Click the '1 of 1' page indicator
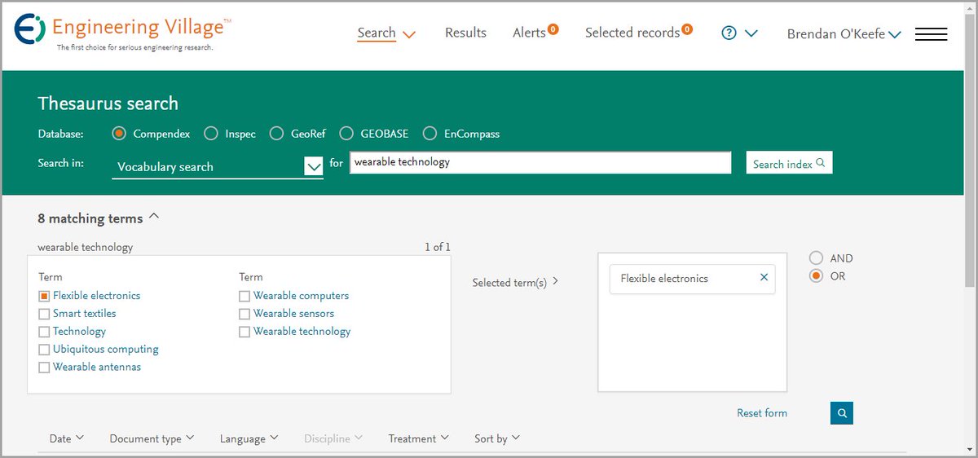Screen dimensions: 978x458 coord(437,247)
